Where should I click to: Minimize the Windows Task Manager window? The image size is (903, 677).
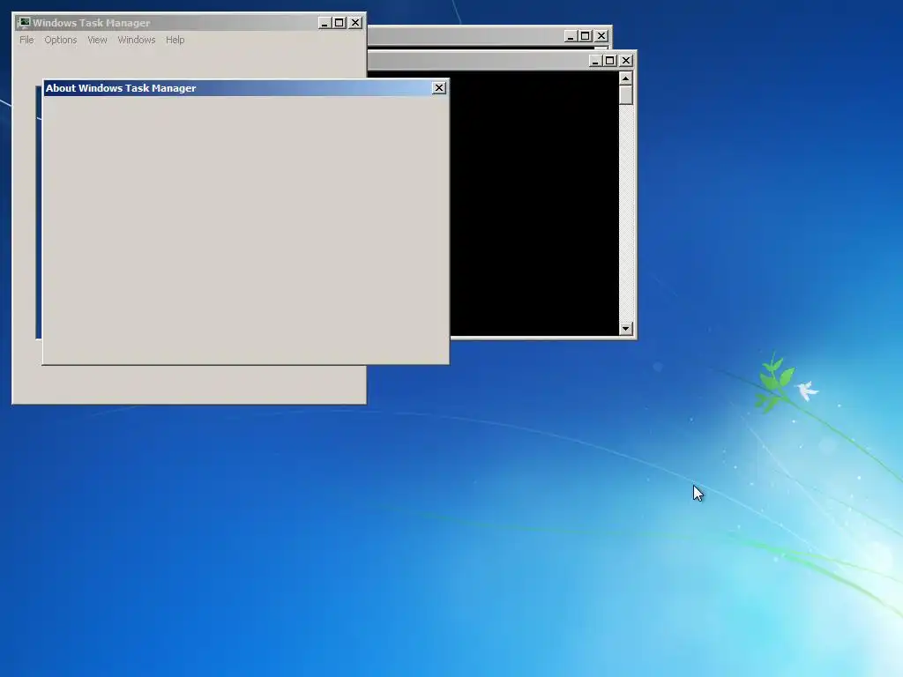pyautogui.click(x=325, y=22)
